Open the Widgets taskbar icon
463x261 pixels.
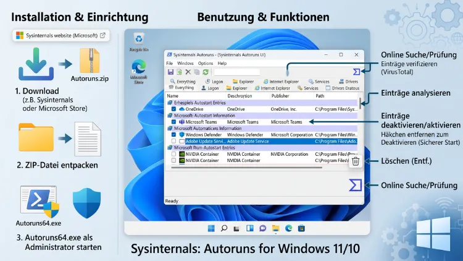250,228
